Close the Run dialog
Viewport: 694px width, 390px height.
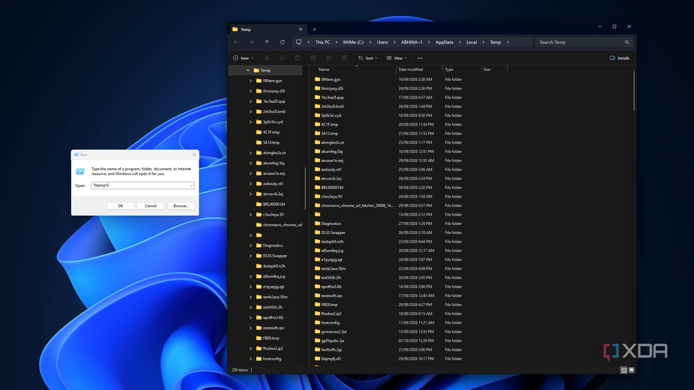(x=194, y=155)
